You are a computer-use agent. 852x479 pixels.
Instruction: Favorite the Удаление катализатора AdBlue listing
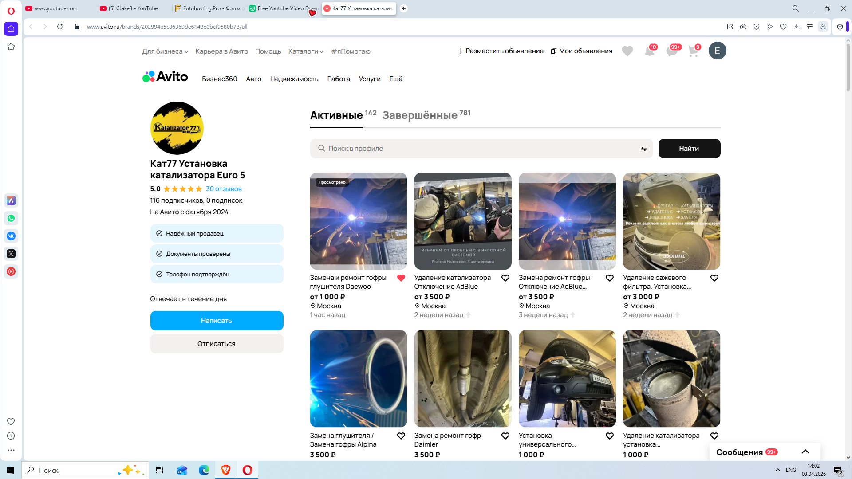(x=505, y=278)
